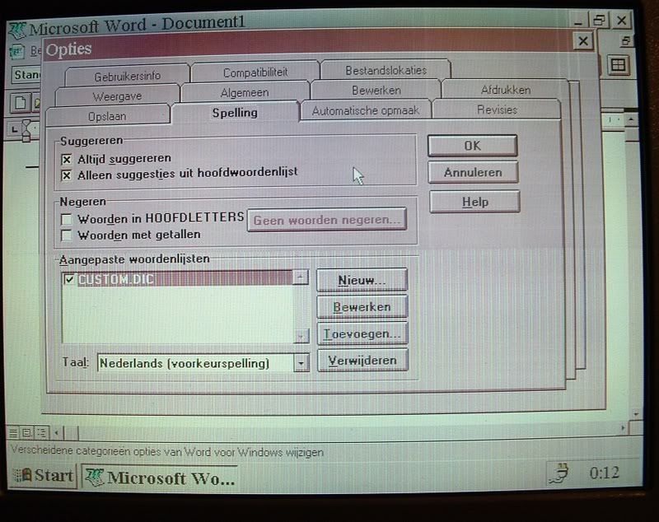Show the Afdrukken tab
The width and height of the screenshot is (659, 522).
[x=505, y=90]
